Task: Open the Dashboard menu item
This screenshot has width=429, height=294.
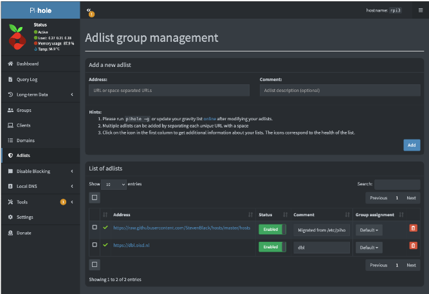Action: click(41, 64)
